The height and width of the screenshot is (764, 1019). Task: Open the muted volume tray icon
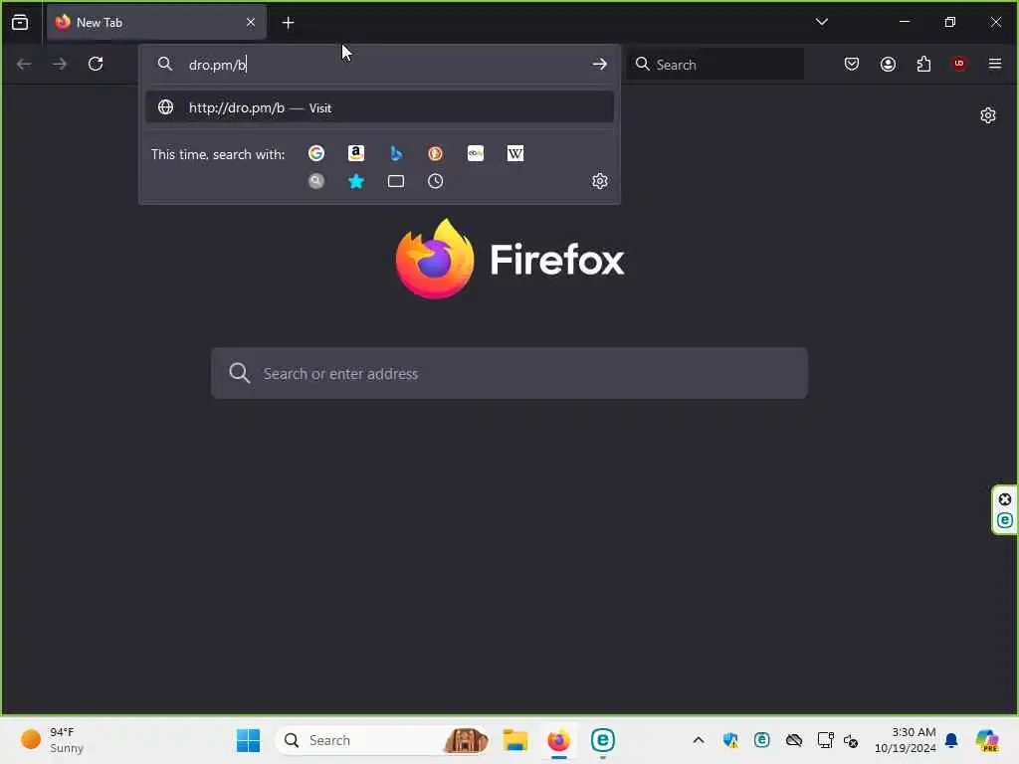point(851,740)
